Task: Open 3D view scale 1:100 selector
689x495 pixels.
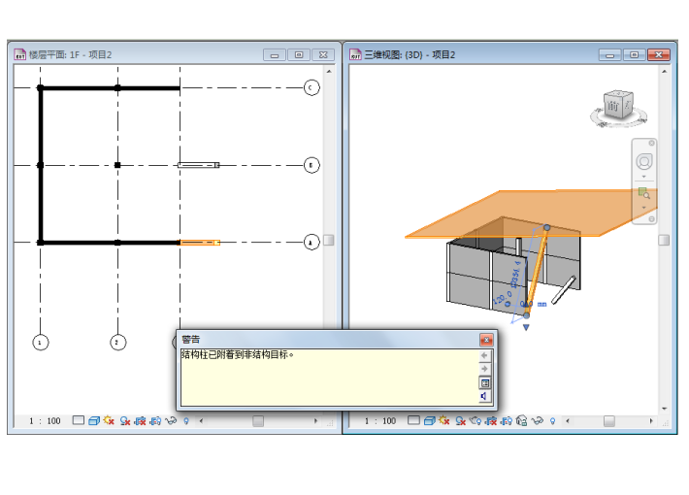Action: pos(379,421)
